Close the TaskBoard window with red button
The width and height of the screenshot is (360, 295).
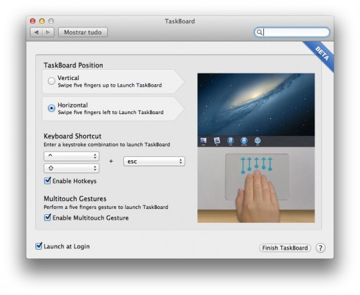(33, 21)
